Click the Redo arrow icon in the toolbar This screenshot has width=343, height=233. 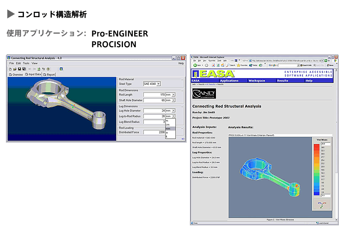tap(34, 69)
